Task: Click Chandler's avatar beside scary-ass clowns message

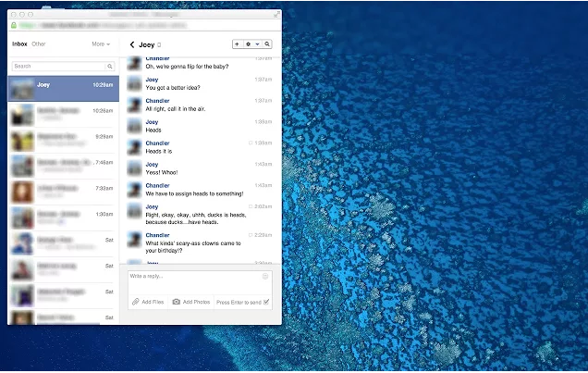Action: (x=134, y=239)
